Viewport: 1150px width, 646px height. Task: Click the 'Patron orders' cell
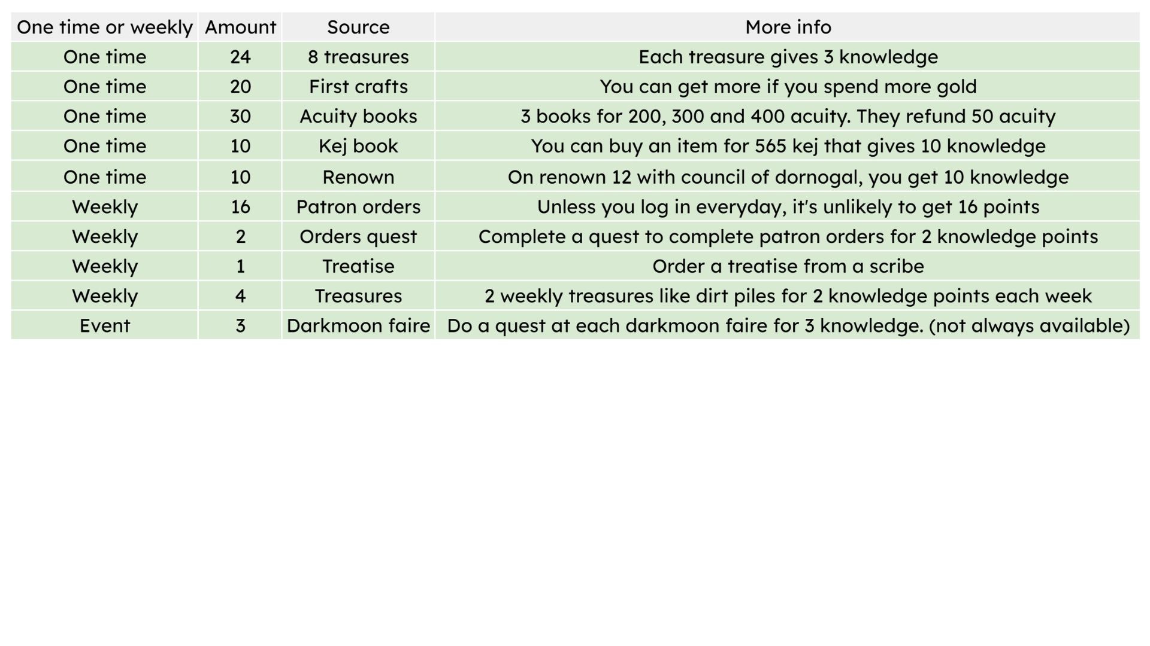click(358, 206)
